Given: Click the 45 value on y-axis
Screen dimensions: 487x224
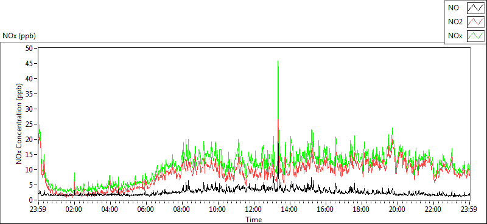Looking at the screenshot, I should [x=30, y=64].
